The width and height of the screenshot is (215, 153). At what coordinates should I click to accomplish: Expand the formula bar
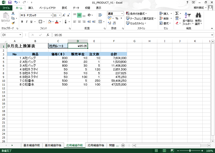212,35
